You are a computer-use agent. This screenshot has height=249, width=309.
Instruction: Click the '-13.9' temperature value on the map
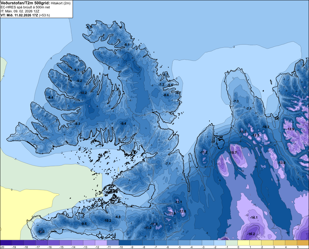pyautogui.click(x=290, y=129)
